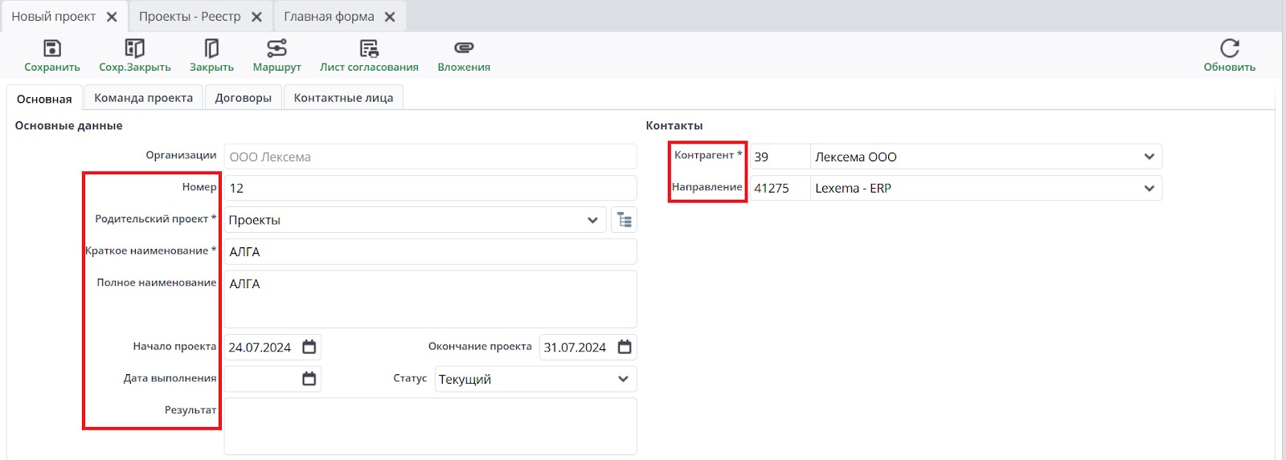Open the project tree icon beside Родительский проект
Image resolution: width=1286 pixels, height=460 pixels.
pyautogui.click(x=625, y=220)
